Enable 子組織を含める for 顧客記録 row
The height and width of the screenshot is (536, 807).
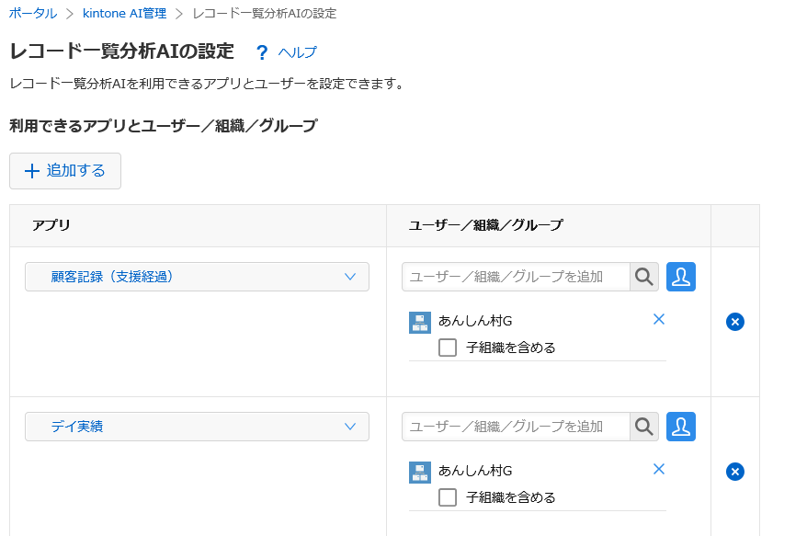click(448, 348)
